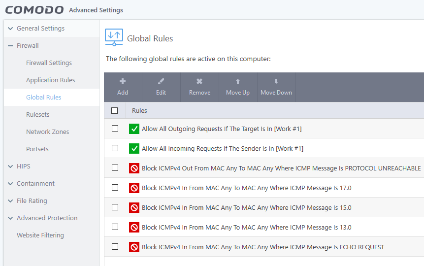Open Firewall Settings page

(49, 63)
